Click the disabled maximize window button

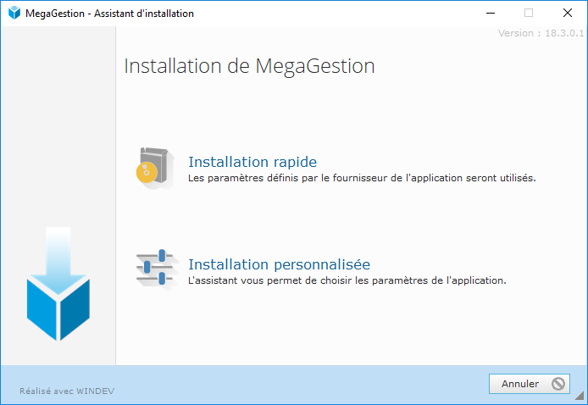(x=529, y=13)
